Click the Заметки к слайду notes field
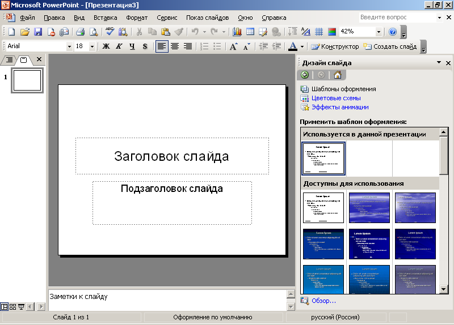454x325 pixels. [x=167, y=300]
